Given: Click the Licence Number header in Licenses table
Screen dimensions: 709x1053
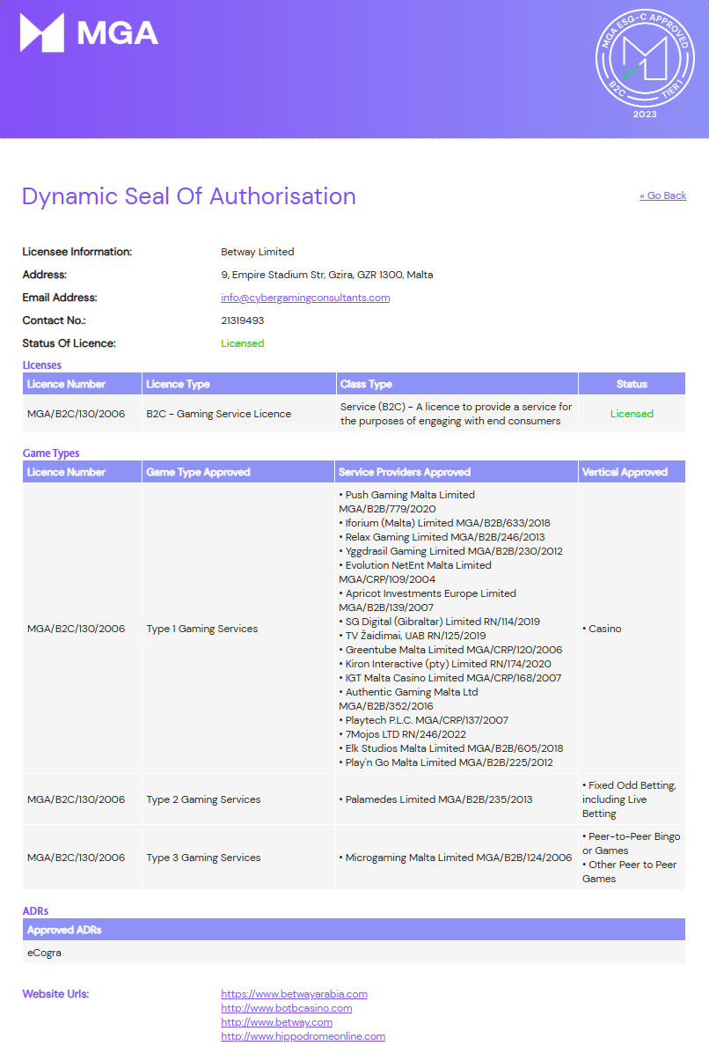Looking at the screenshot, I should point(82,384).
